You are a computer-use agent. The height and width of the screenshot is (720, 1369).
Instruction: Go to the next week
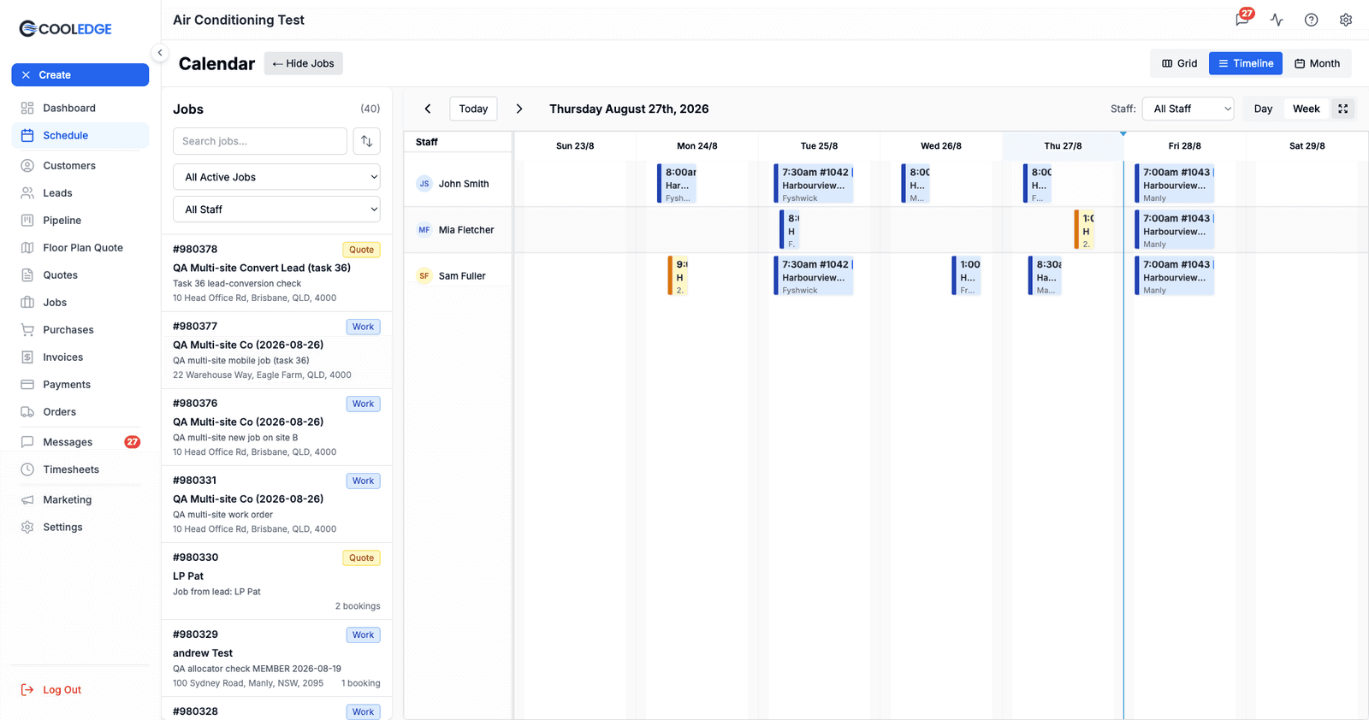click(519, 109)
